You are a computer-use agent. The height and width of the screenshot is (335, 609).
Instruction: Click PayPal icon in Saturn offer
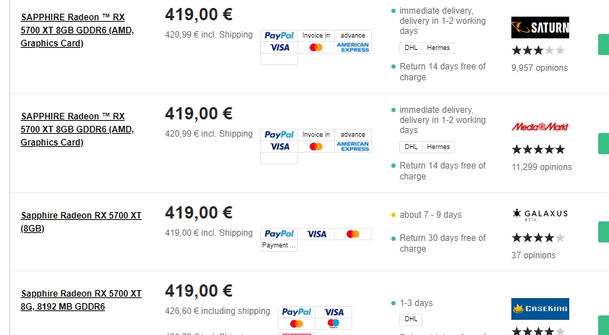click(x=279, y=35)
